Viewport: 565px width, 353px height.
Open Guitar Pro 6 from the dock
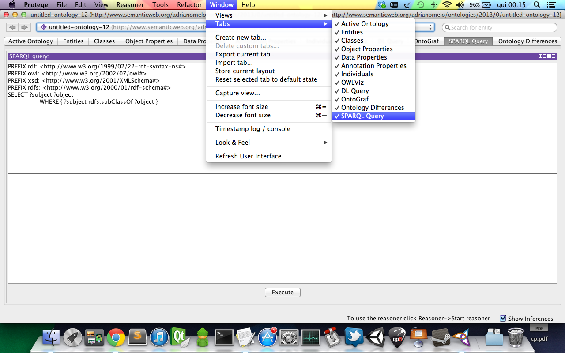(397, 338)
